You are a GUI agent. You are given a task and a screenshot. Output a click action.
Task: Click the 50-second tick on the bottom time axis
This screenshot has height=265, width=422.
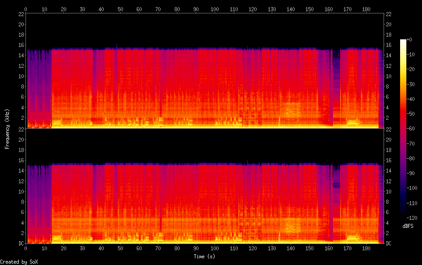[x=120, y=248]
